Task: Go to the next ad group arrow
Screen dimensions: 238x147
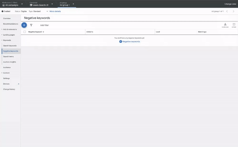Action: (x=234, y=11)
